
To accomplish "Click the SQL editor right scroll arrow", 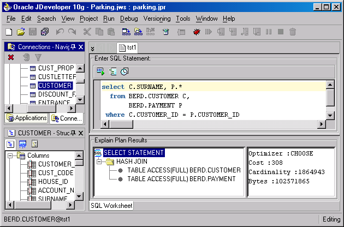I will (x=322, y=124).
